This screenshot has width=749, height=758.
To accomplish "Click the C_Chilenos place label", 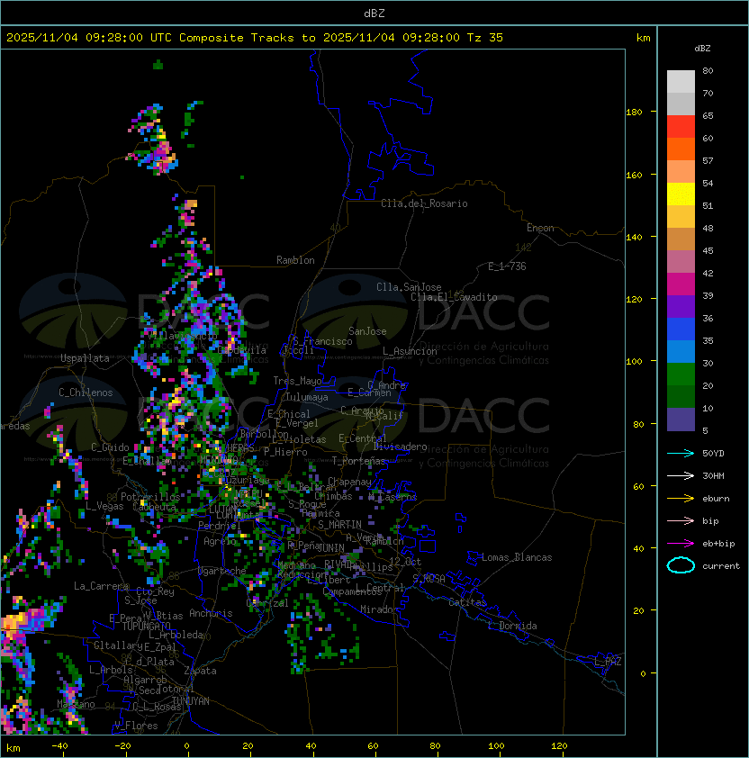I will tap(86, 393).
